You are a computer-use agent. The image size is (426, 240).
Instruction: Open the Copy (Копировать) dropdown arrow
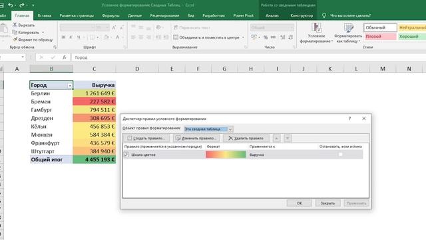coord(43,33)
